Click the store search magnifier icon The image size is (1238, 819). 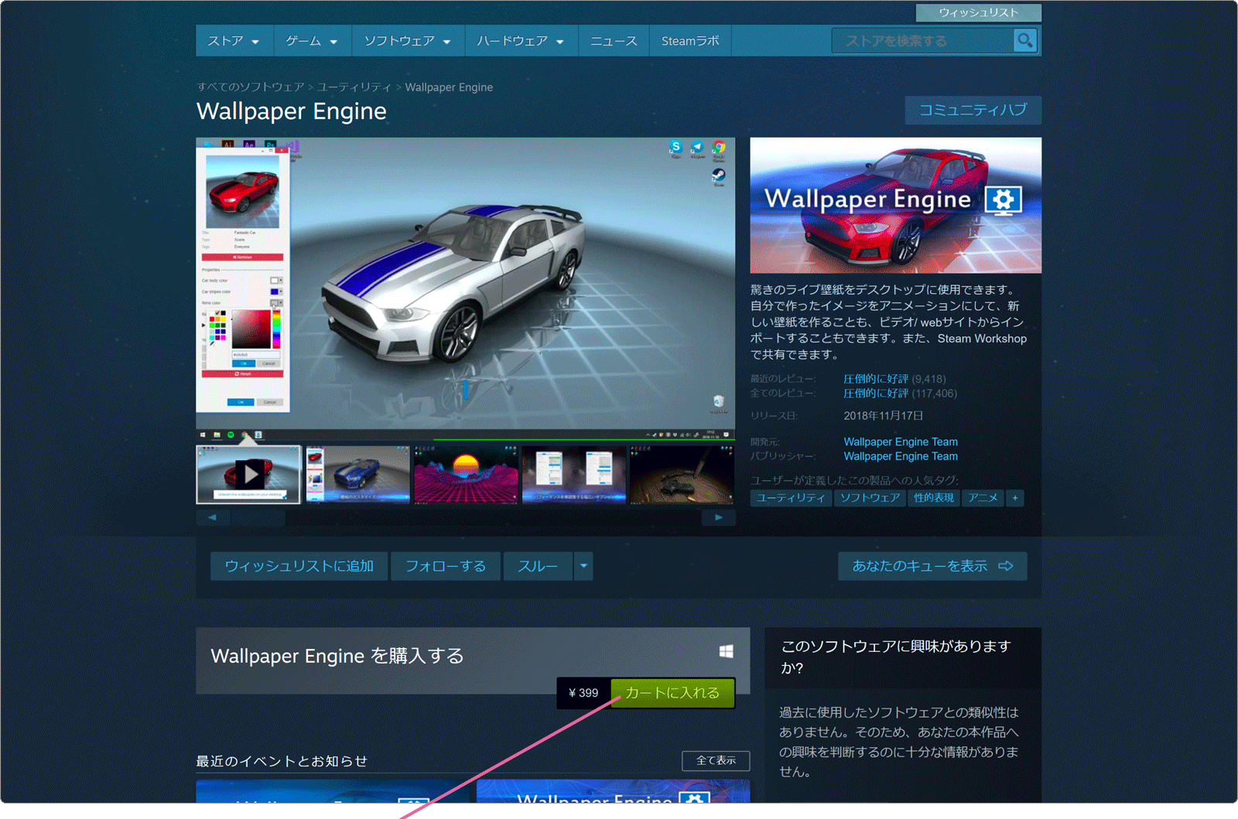coord(1024,40)
